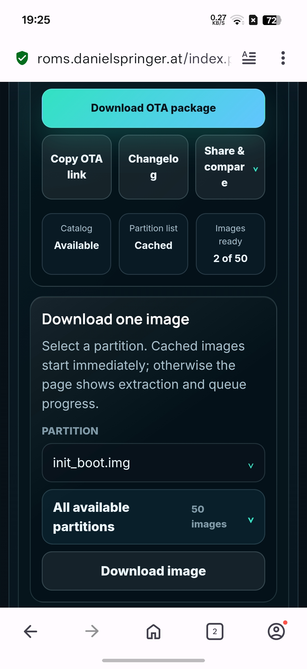Open the browser three-dot menu
This screenshot has height=669, width=307.
point(283,58)
